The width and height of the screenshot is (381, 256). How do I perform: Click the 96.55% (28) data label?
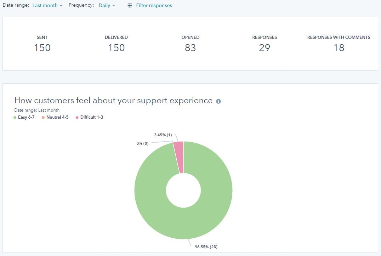(205, 247)
